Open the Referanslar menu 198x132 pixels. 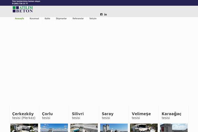coord(78,18)
